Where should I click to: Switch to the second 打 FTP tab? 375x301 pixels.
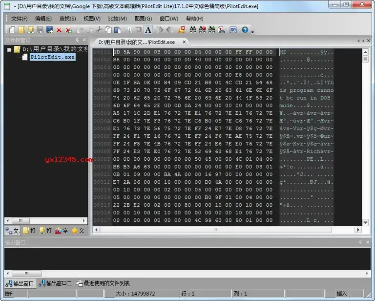[45, 231]
